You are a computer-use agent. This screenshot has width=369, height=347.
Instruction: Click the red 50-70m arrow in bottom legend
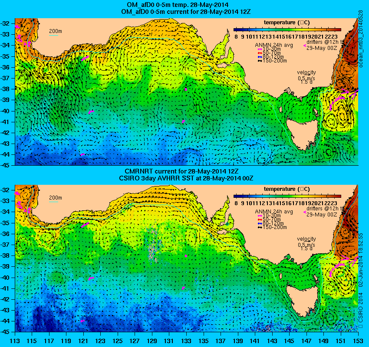[260, 219]
